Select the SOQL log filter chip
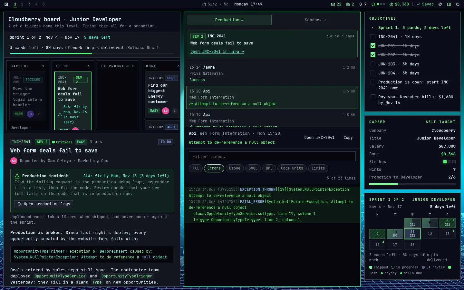Screen dimensions: 464x290 point(253,168)
